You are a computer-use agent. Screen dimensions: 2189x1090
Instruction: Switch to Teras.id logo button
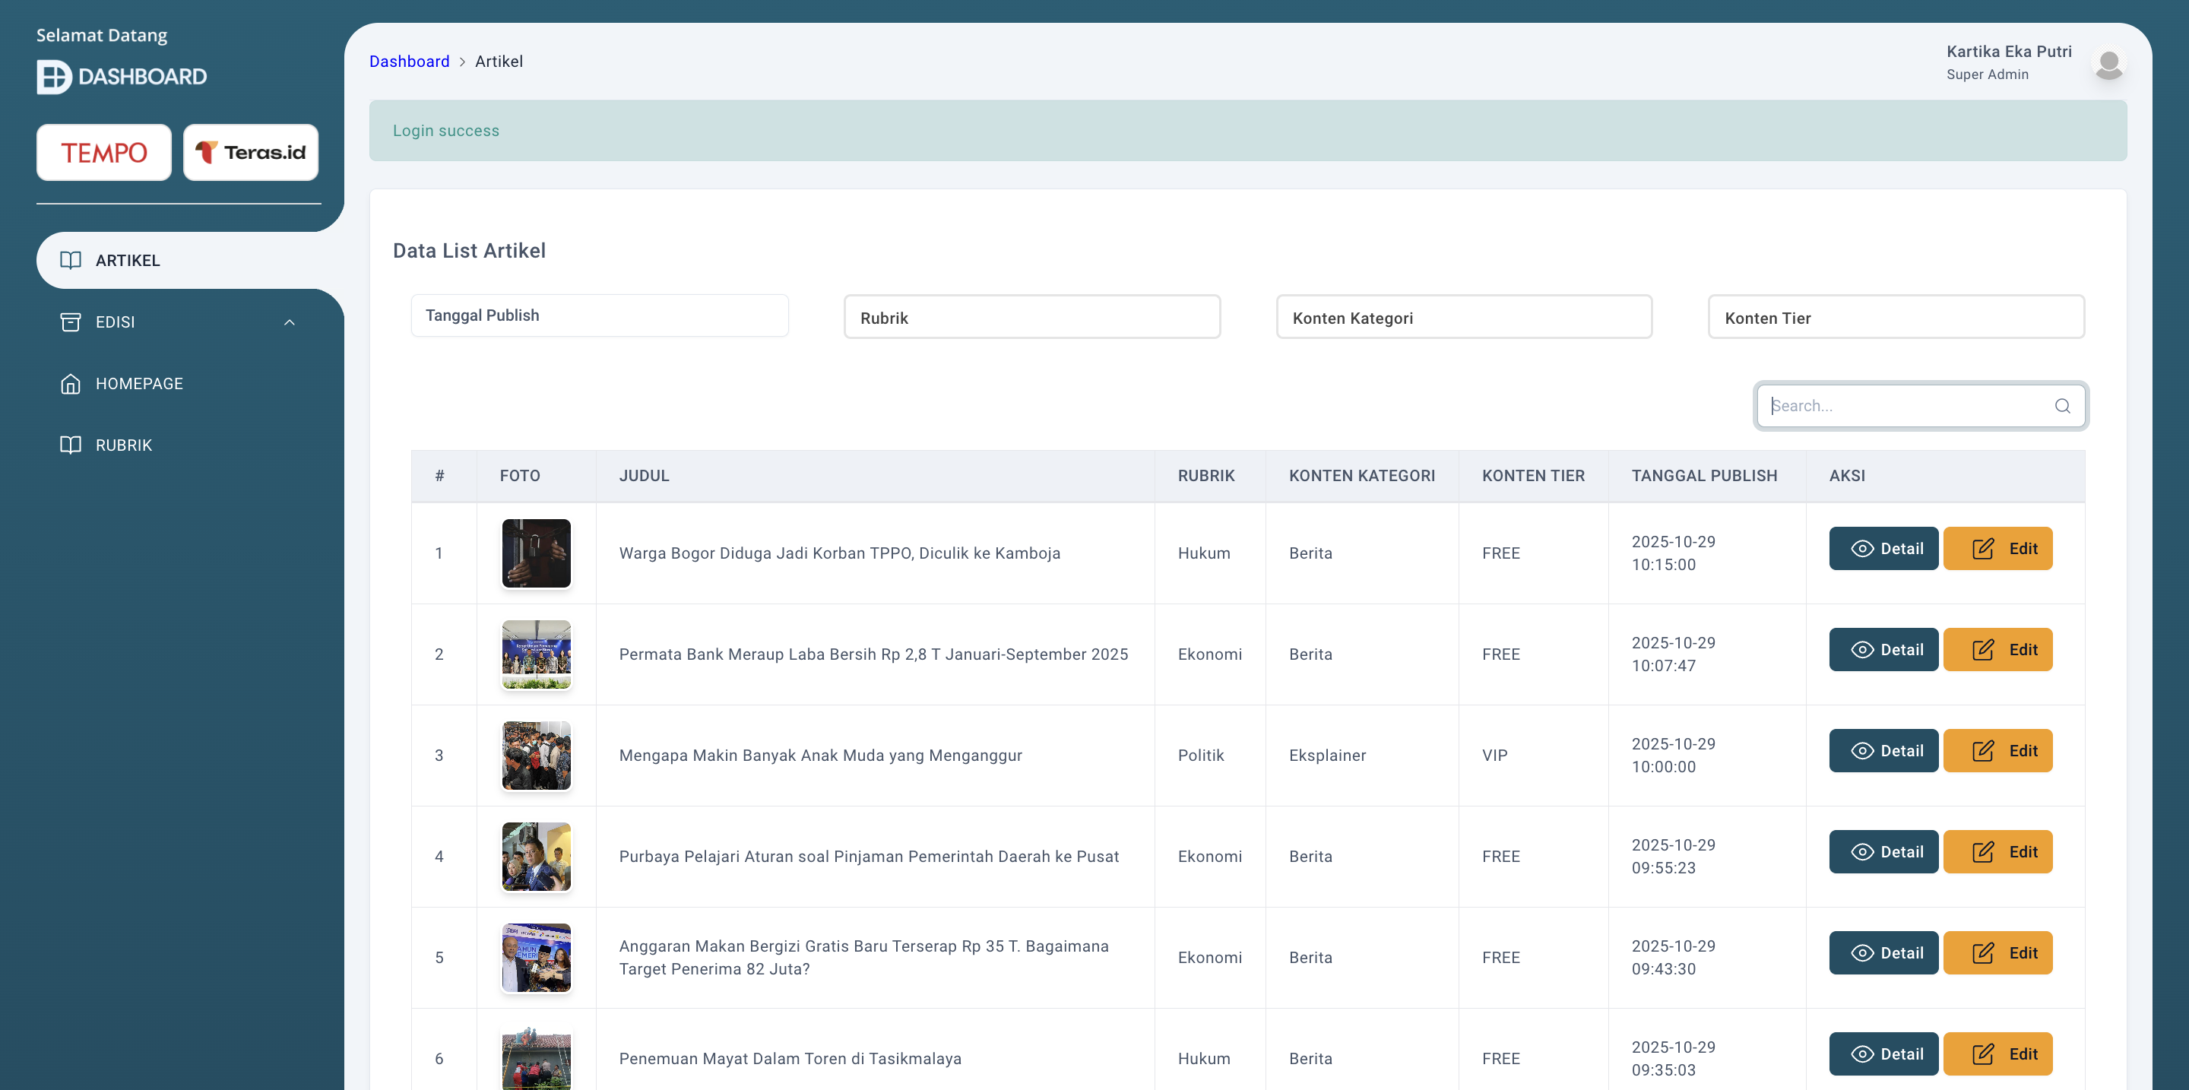[251, 153]
